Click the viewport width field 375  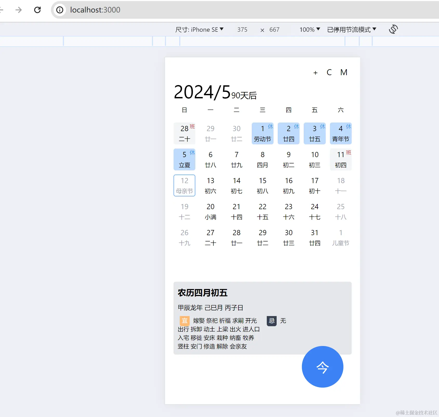pos(242,30)
